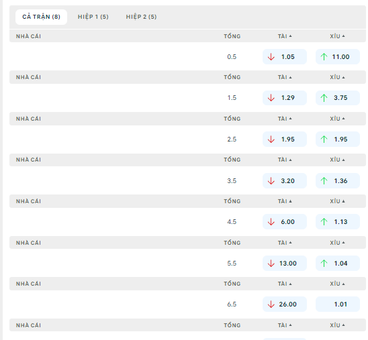The height and width of the screenshot is (340, 368).
Task: Sort by XỈU in header above 4.5 row
Action: pos(337,201)
